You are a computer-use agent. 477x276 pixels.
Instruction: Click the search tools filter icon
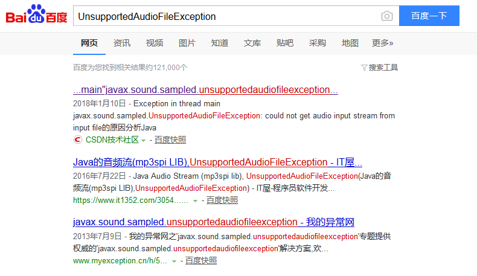(x=364, y=68)
